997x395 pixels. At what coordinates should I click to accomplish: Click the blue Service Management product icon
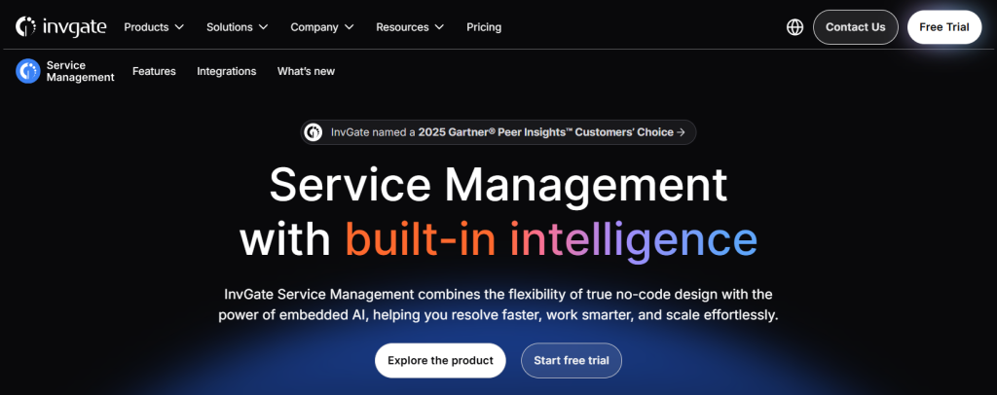tap(28, 71)
